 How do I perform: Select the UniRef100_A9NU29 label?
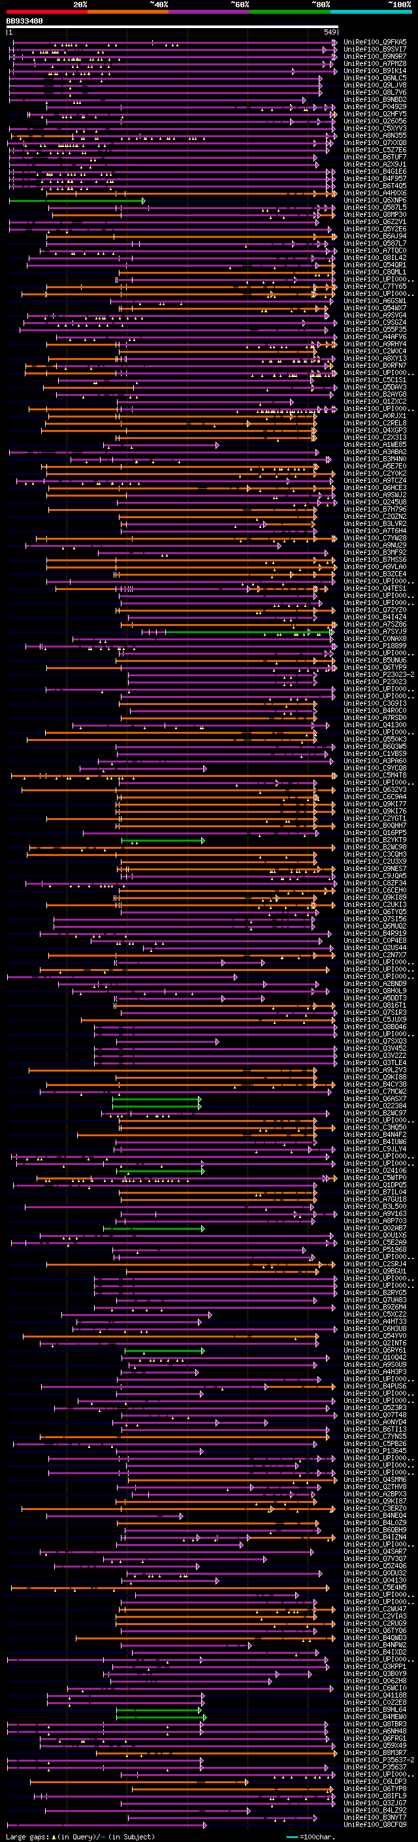[x=375, y=546]
